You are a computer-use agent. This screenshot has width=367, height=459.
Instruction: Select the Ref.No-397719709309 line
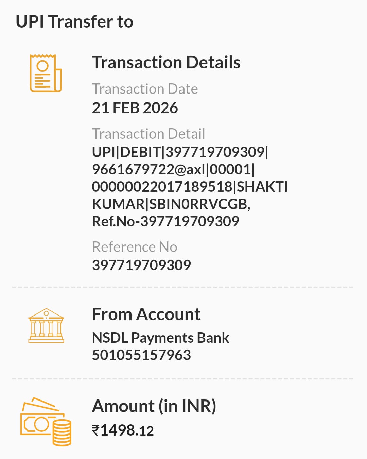165,221
